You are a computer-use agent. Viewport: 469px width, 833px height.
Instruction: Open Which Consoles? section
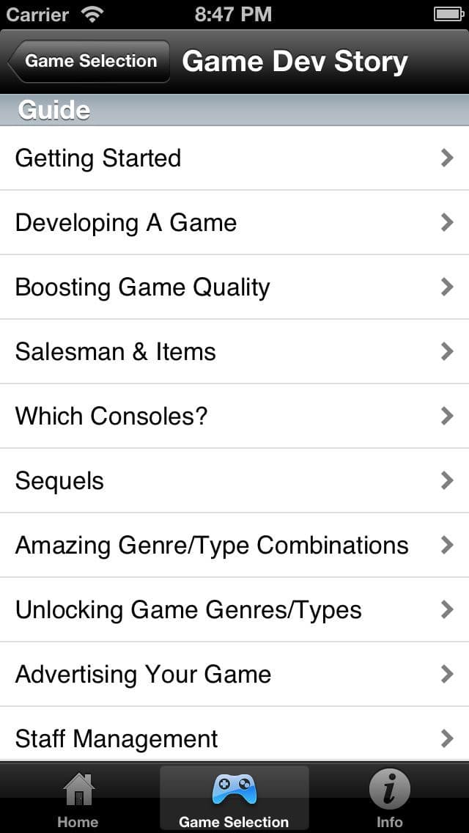(234, 416)
